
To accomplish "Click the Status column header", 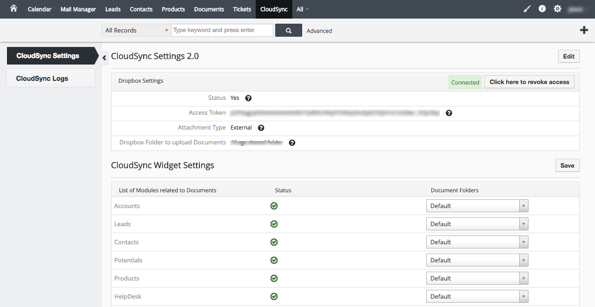I will pyautogui.click(x=283, y=190).
